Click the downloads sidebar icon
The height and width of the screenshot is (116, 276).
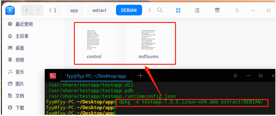point(10,108)
